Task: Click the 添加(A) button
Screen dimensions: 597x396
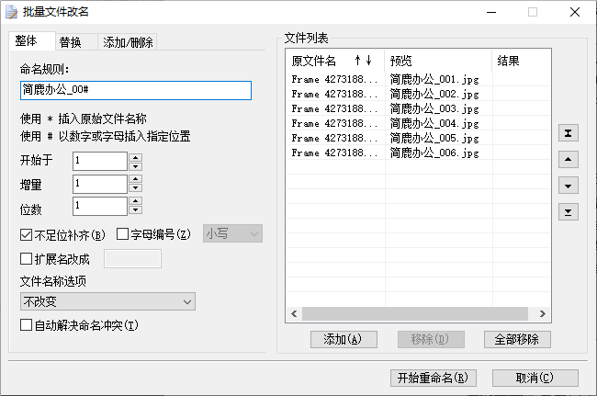Action: (x=344, y=339)
